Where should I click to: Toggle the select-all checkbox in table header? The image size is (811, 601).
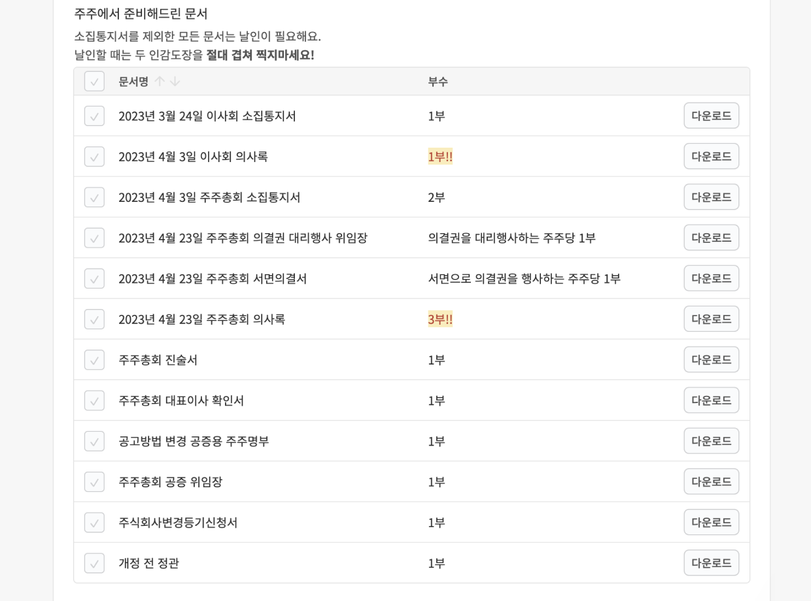point(94,82)
